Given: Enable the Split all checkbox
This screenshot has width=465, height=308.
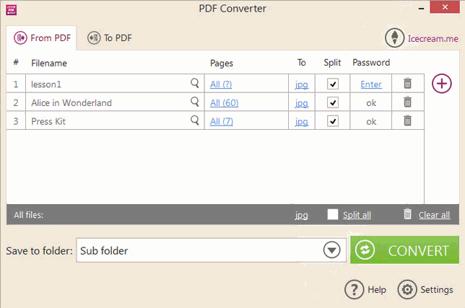Looking at the screenshot, I should (333, 214).
